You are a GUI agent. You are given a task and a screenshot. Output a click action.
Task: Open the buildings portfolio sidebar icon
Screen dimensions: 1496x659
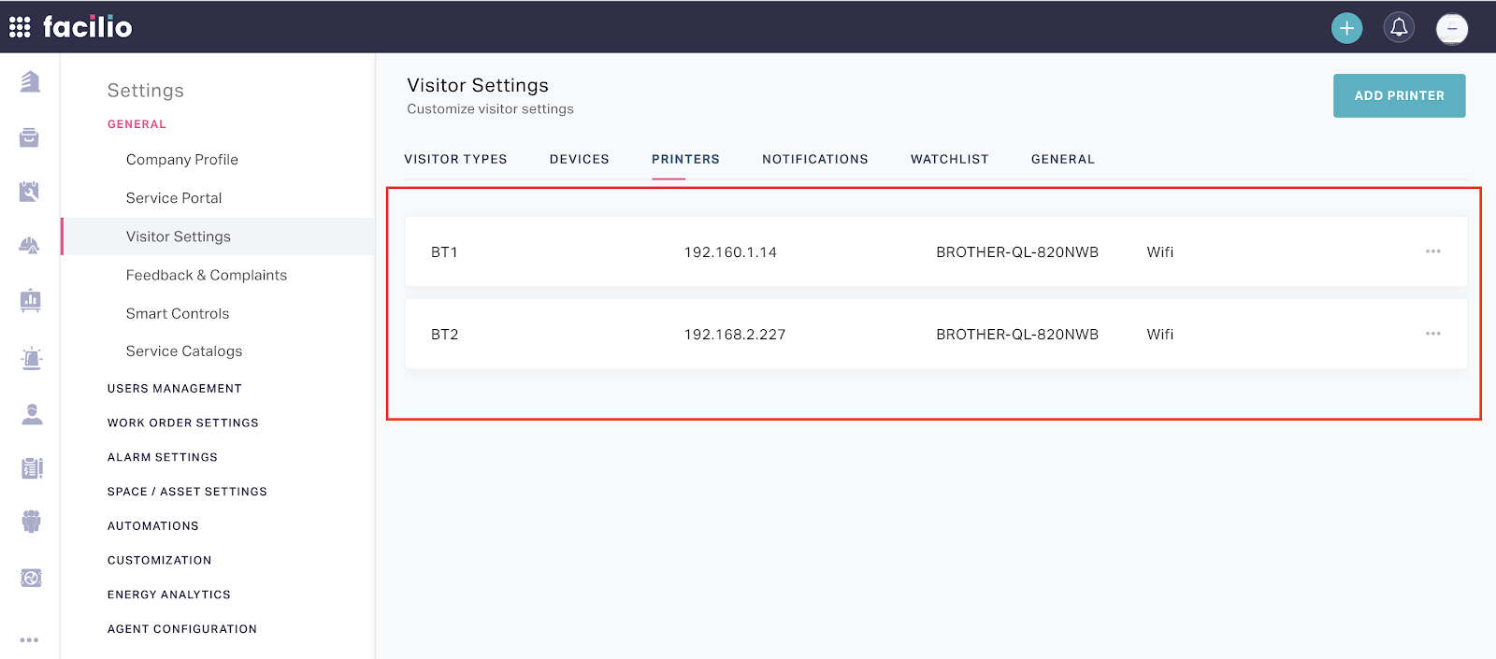pyautogui.click(x=30, y=82)
